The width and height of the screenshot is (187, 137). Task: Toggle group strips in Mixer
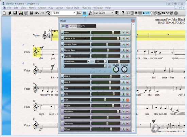click(67, 26)
